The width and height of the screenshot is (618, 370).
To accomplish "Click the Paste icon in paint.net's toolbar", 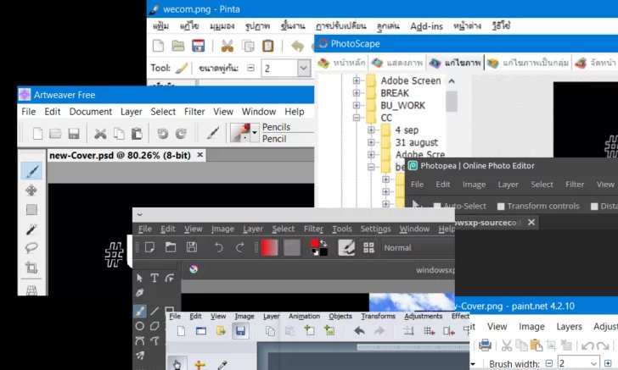I will 536,345.
